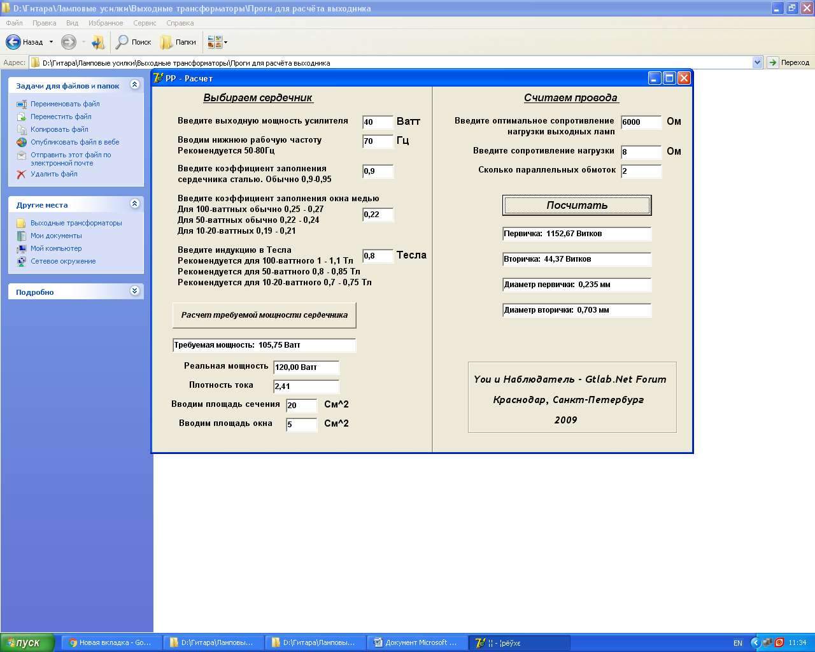This screenshot has width=815, height=652.
Task: Open the Favorites (Избранное) menu
Action: coord(106,23)
